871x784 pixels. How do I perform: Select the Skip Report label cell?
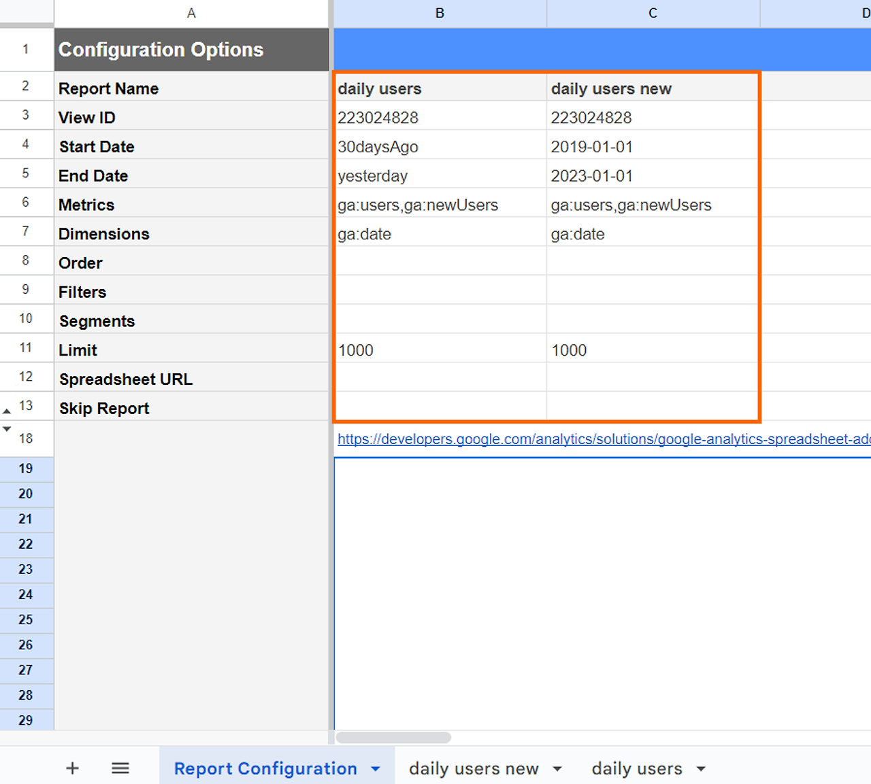(x=191, y=407)
